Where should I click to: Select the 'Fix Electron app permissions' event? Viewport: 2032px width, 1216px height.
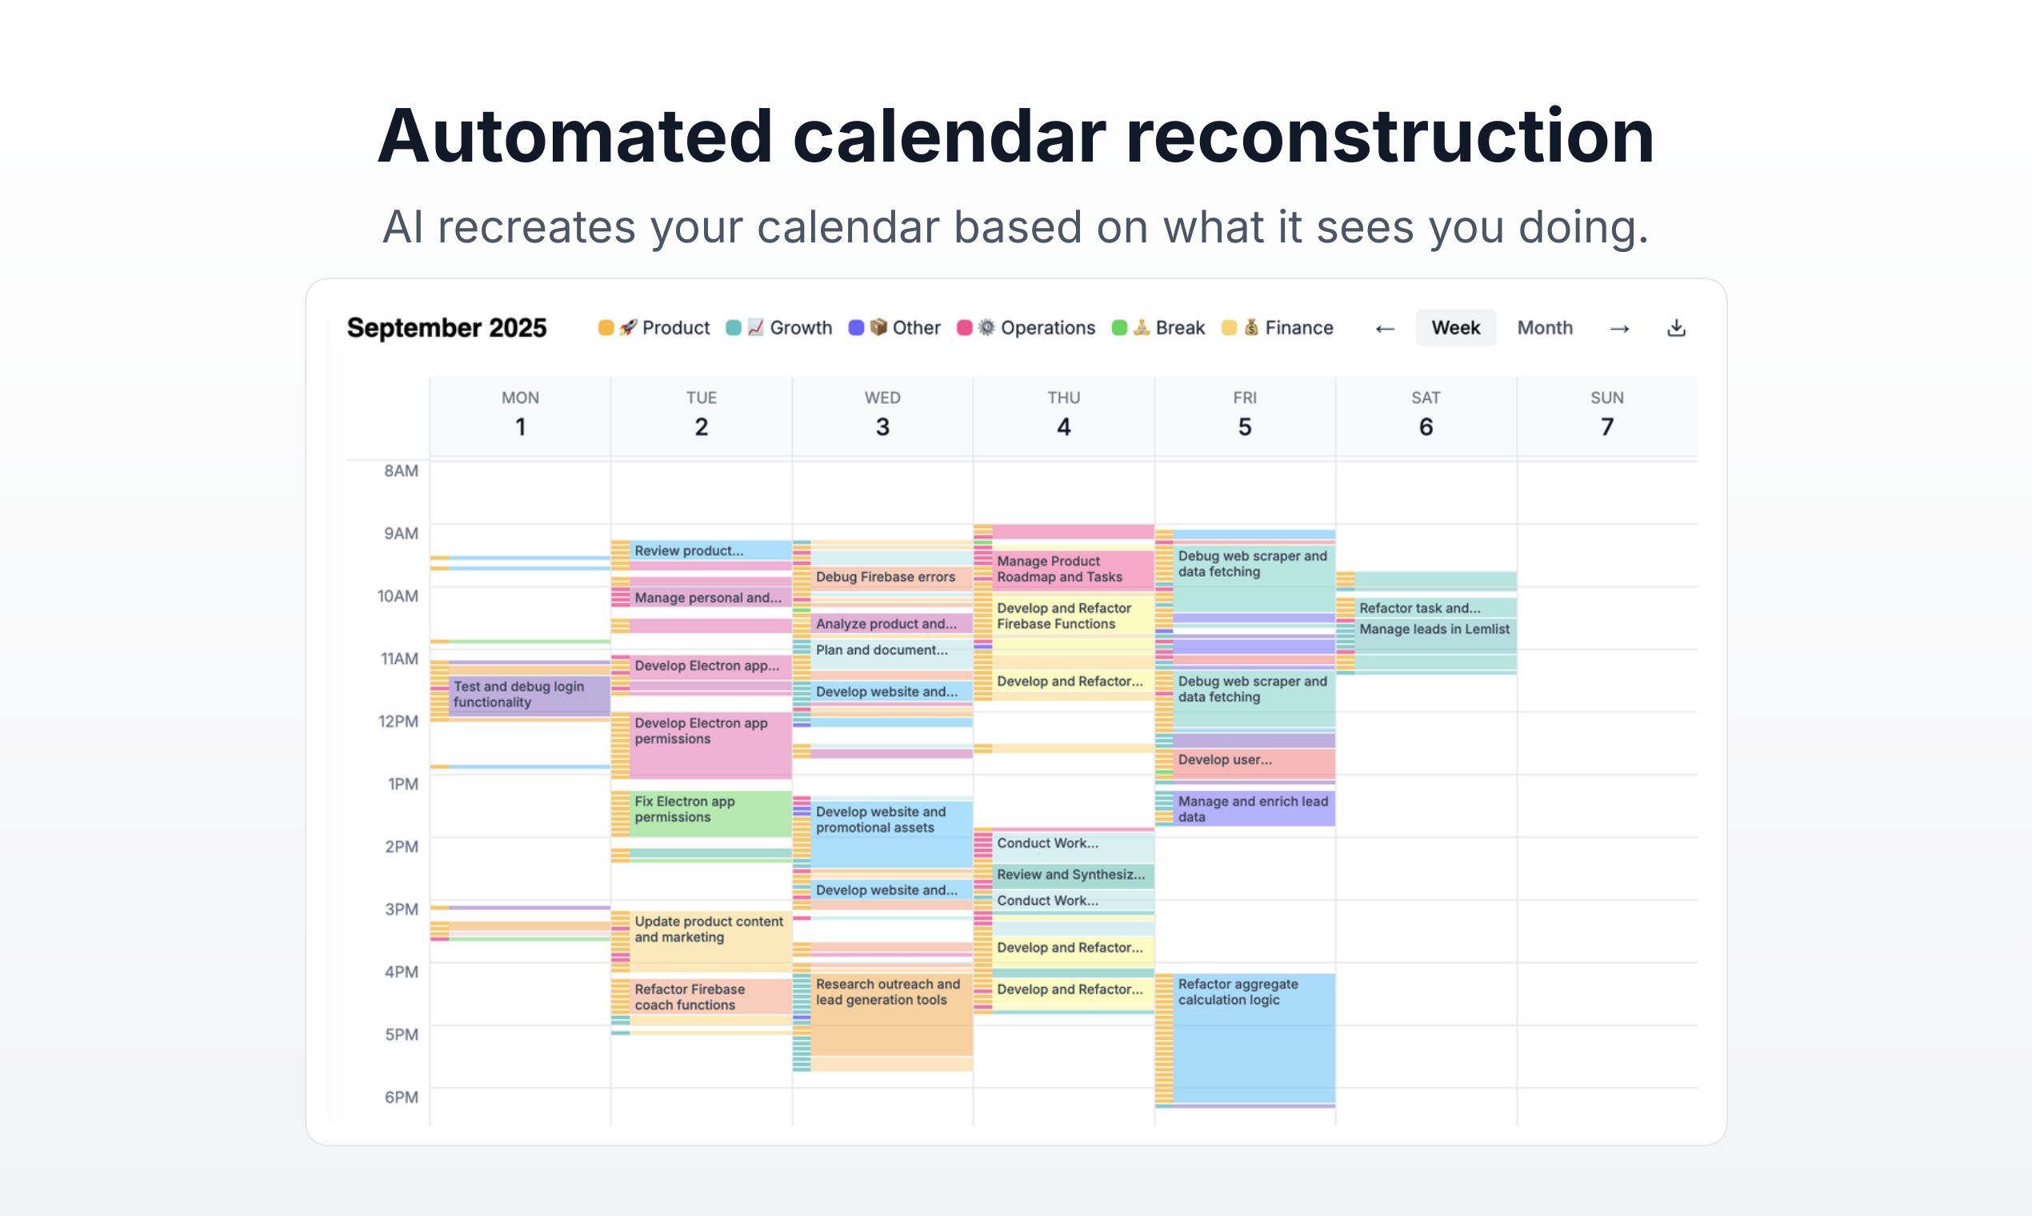pyautogui.click(x=709, y=811)
